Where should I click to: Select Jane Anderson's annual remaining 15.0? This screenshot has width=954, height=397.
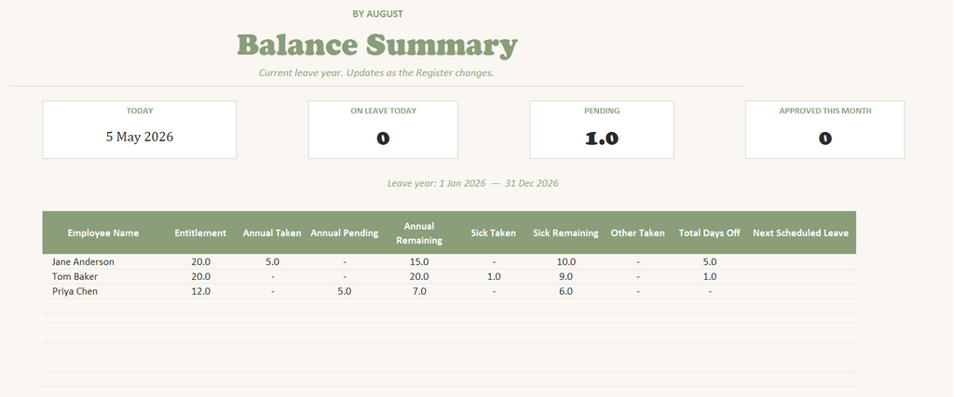(x=419, y=262)
